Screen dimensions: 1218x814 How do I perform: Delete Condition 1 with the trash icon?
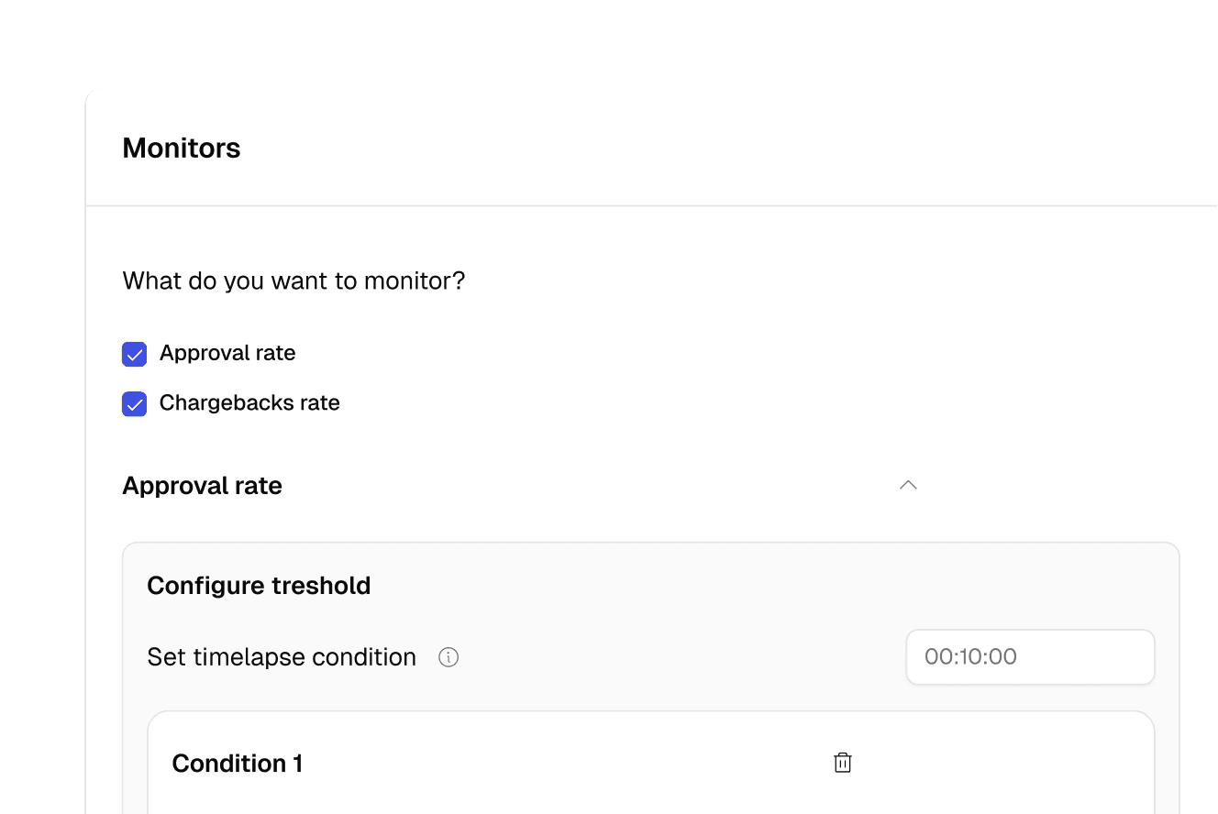843,763
